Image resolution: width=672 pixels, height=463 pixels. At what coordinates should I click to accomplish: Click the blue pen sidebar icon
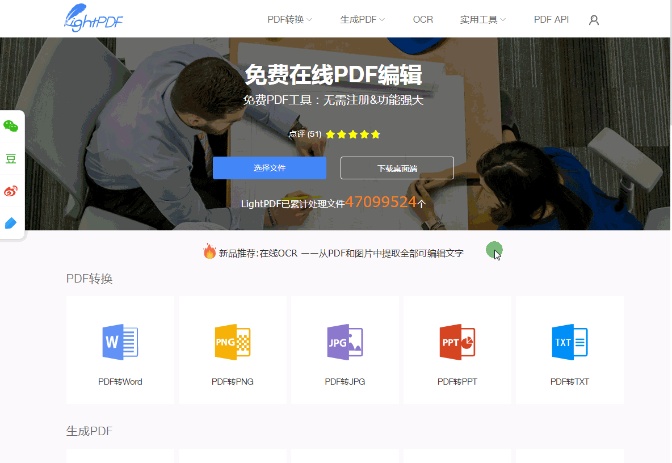pos(11,223)
